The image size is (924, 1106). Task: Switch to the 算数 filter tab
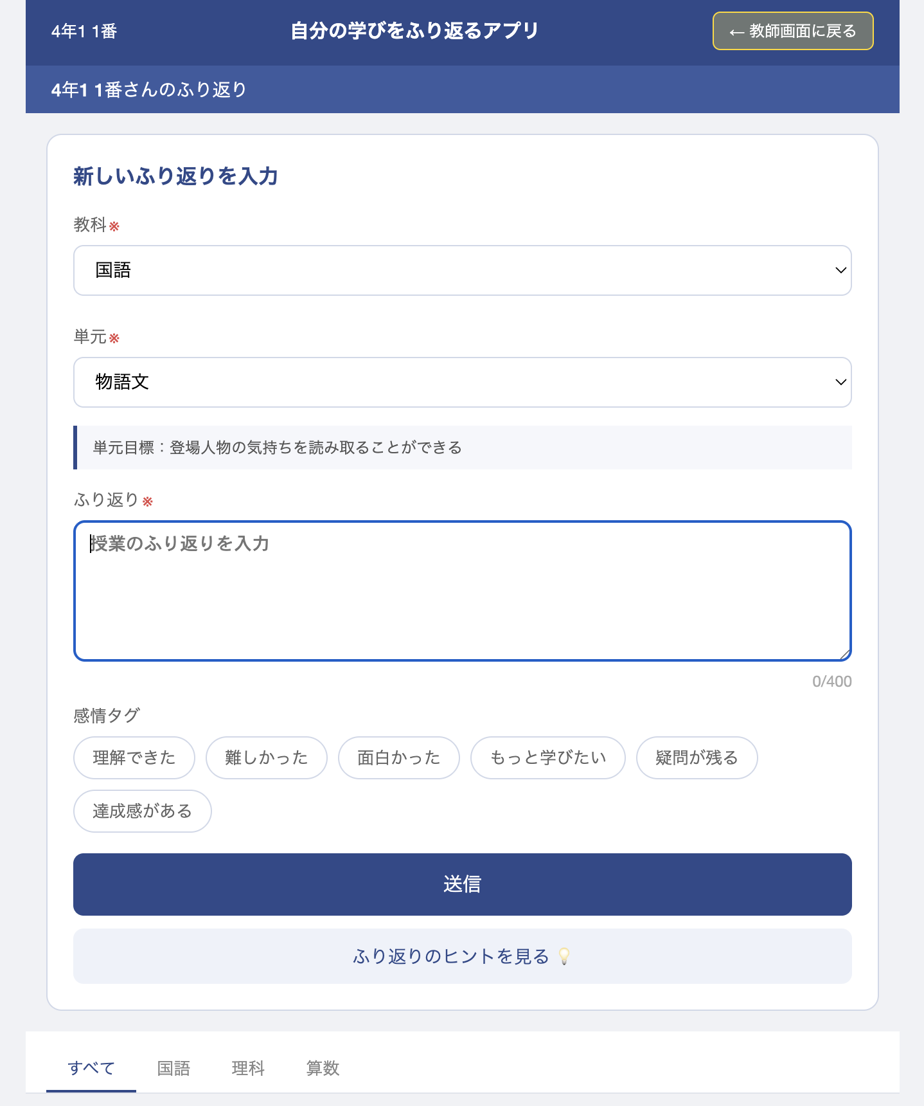pos(323,1068)
